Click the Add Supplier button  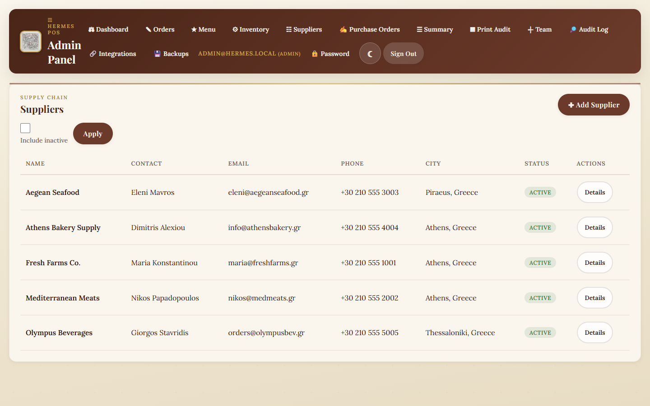pos(594,105)
